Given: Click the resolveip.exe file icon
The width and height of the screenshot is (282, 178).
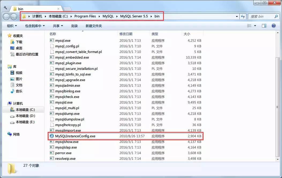Looking at the screenshot, I should point(52,158).
